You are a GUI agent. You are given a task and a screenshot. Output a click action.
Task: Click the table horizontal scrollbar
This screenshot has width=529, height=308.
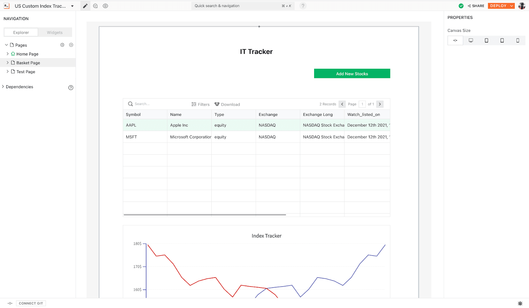coord(205,215)
